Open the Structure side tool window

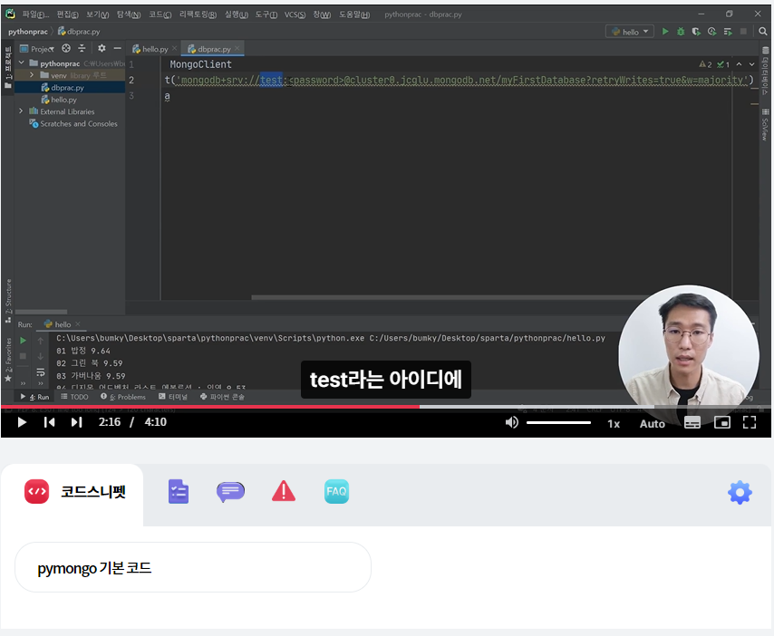click(8, 300)
